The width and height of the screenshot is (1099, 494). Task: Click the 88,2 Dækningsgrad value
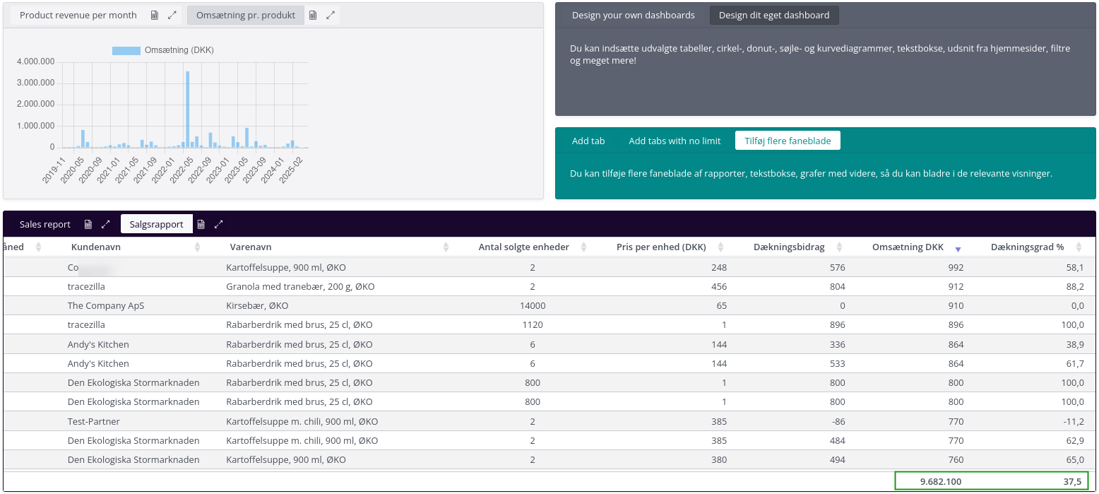point(1075,286)
